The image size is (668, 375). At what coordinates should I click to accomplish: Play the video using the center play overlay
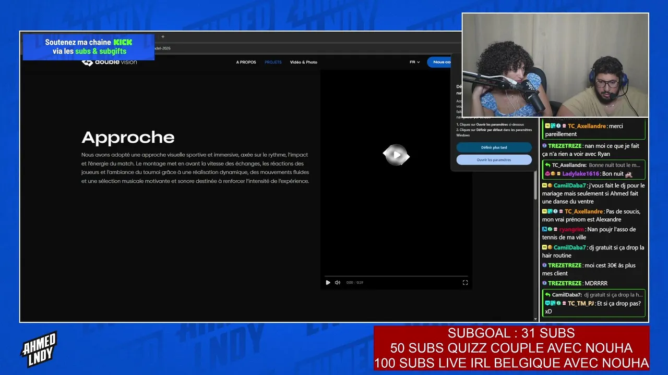(x=396, y=155)
